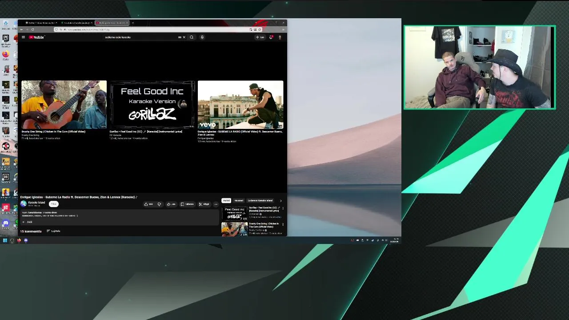The height and width of the screenshot is (320, 569).
Task: Click the system tray clock
Action: click(394, 240)
